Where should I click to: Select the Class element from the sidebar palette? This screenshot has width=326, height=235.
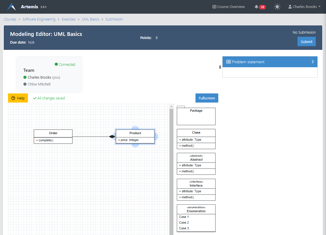pyautogui.click(x=196, y=139)
